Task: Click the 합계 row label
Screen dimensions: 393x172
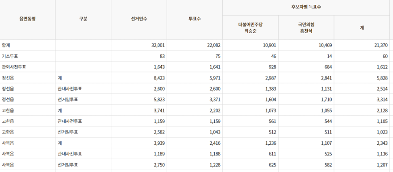Action: coord(6,46)
